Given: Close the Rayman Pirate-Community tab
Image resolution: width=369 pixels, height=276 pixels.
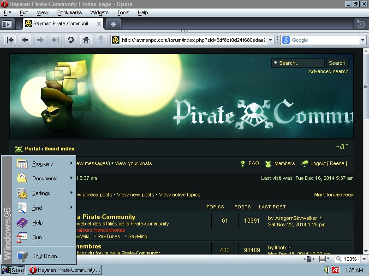Looking at the screenshot, I should click(x=99, y=24).
